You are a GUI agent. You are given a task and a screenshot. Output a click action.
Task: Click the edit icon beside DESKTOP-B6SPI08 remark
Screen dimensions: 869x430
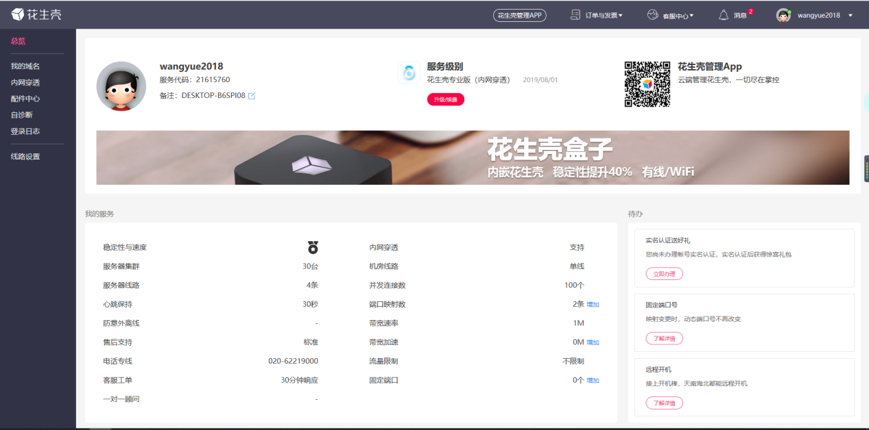pos(252,96)
